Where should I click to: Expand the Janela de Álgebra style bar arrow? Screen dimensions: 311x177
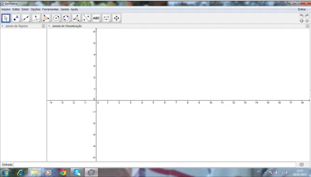2,26
